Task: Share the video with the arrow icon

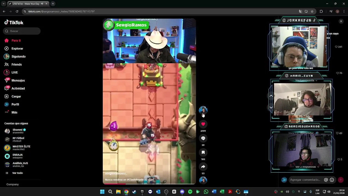Action: coord(203,167)
